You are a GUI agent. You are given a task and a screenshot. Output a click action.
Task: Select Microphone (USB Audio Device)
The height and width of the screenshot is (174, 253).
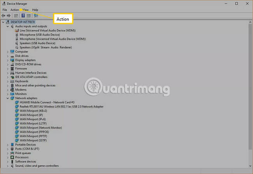(x=40, y=35)
